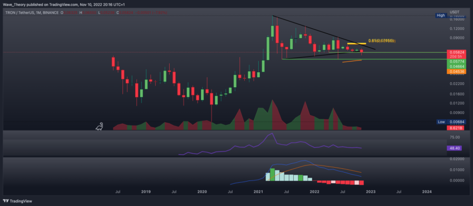The width and height of the screenshot is (473, 206).
Task: Click the 0.09000 price axis value
Action: click(x=456, y=38)
